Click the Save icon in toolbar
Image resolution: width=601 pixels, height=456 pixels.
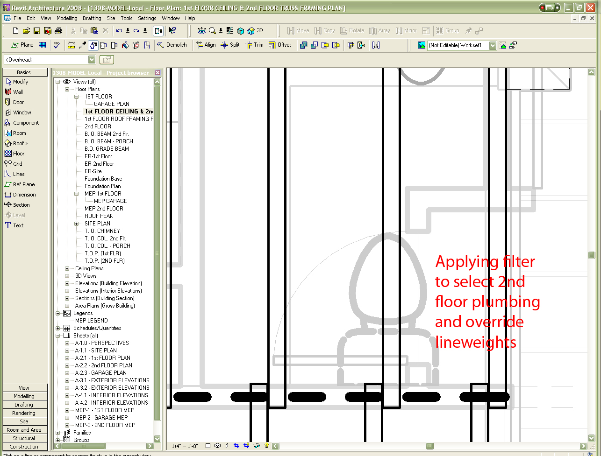coord(37,31)
